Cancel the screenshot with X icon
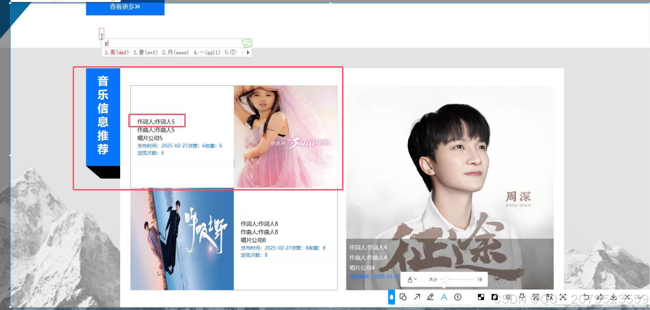 tap(627, 297)
